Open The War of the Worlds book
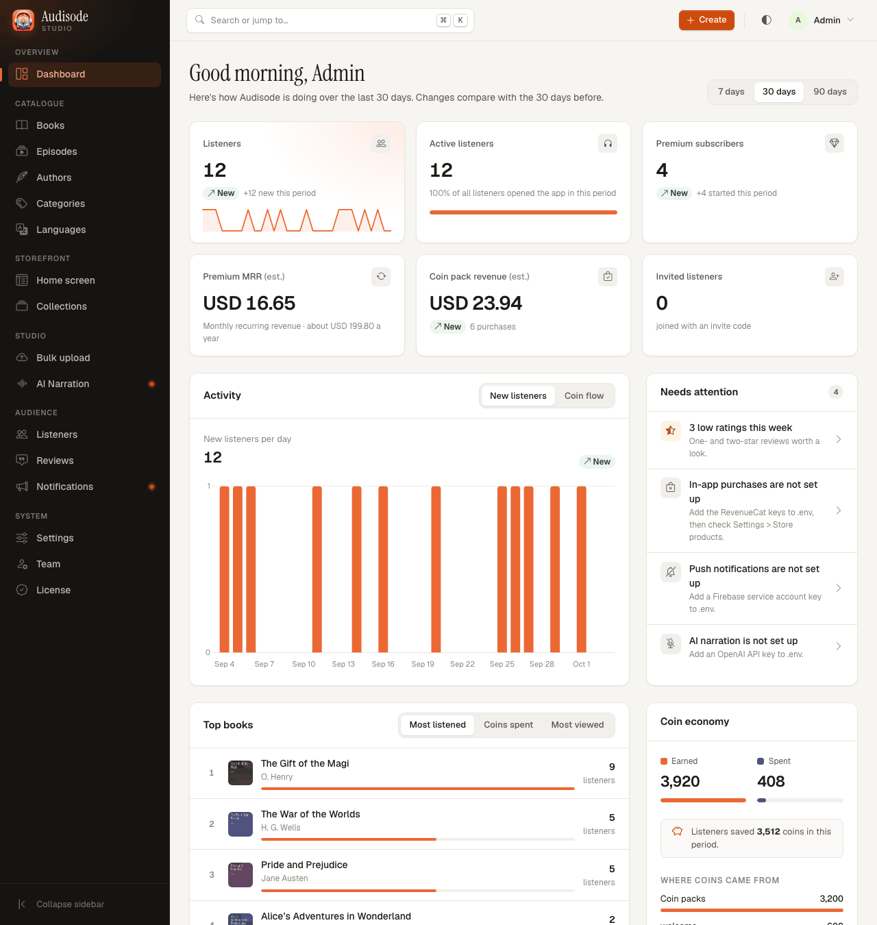The width and height of the screenshot is (877, 925). click(409, 824)
